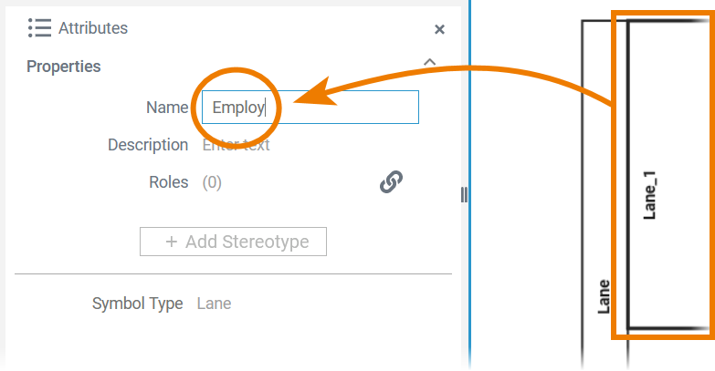Click the Symbol Type label
Screen dimensions: 715x371
(x=138, y=304)
